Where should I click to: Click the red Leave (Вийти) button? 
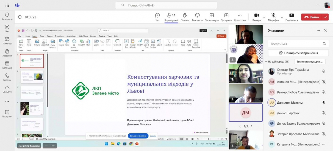pyautogui.click(x=312, y=17)
